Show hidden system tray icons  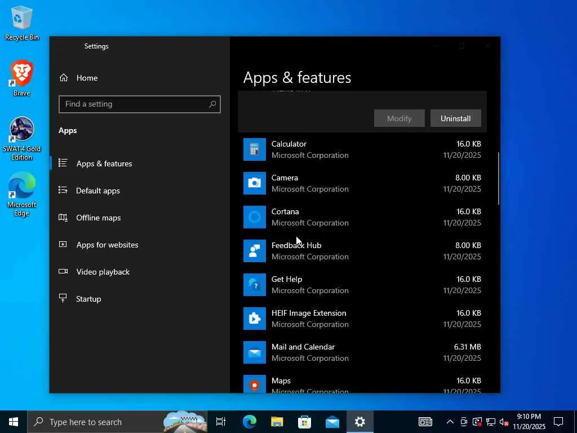[450, 422]
